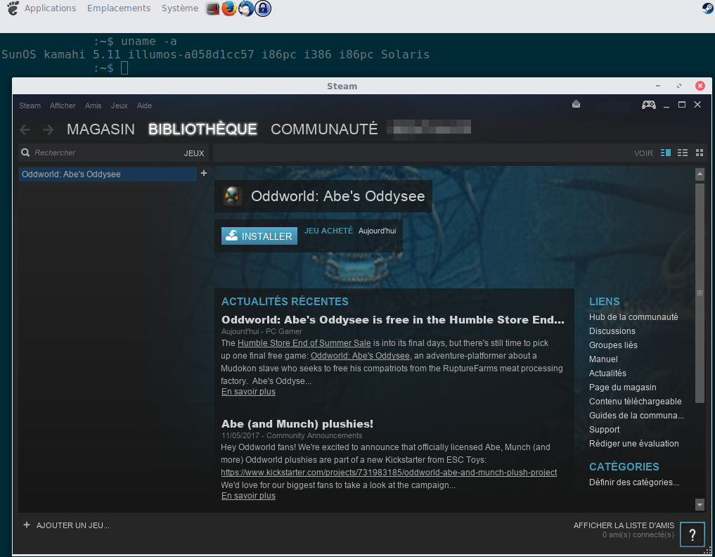Open the Emplacements menu
This screenshot has height=557, width=715.
pyautogui.click(x=119, y=8)
